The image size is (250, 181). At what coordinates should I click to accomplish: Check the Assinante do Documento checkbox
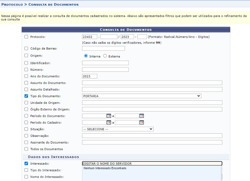(26, 142)
